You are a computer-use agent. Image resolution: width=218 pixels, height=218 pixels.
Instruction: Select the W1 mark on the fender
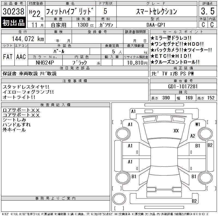click(x=198, y=124)
